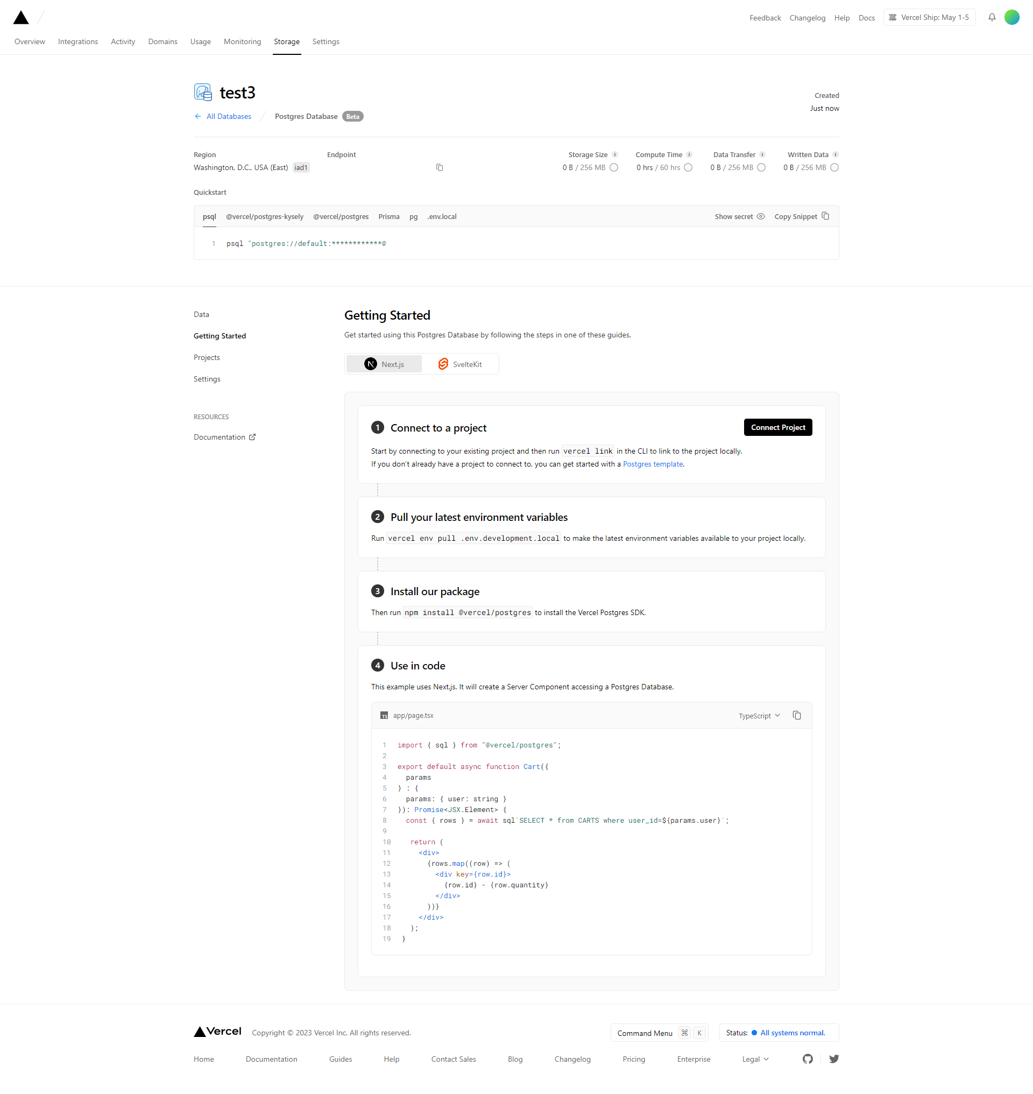Open the footer Guides link
The width and height of the screenshot is (1033, 1094).
[341, 1060]
